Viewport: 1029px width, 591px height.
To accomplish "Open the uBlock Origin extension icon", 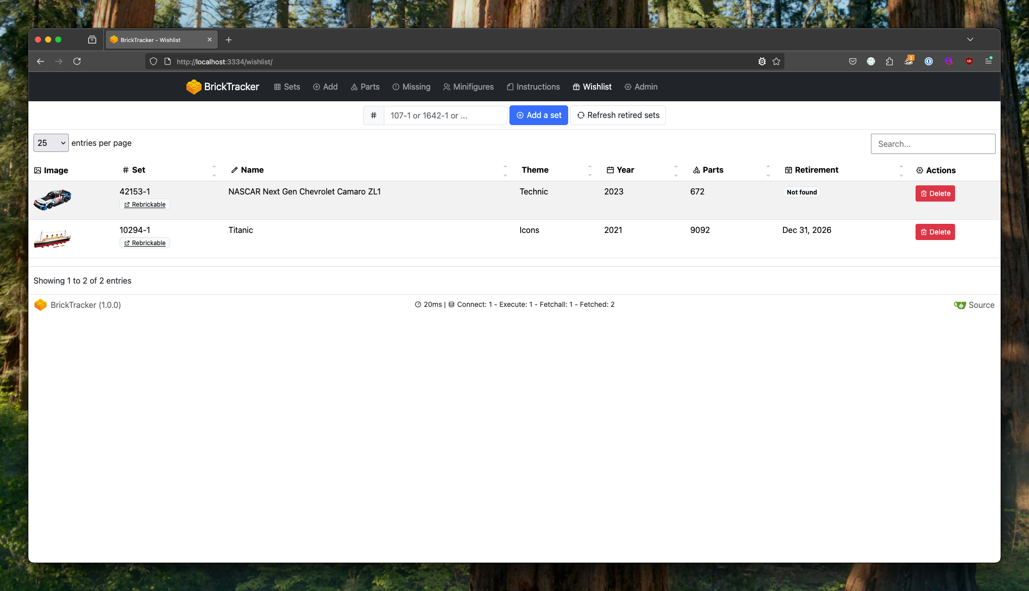I will pyautogui.click(x=969, y=61).
